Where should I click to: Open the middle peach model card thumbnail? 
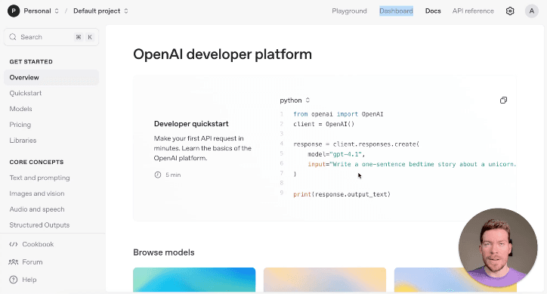(x=325, y=280)
